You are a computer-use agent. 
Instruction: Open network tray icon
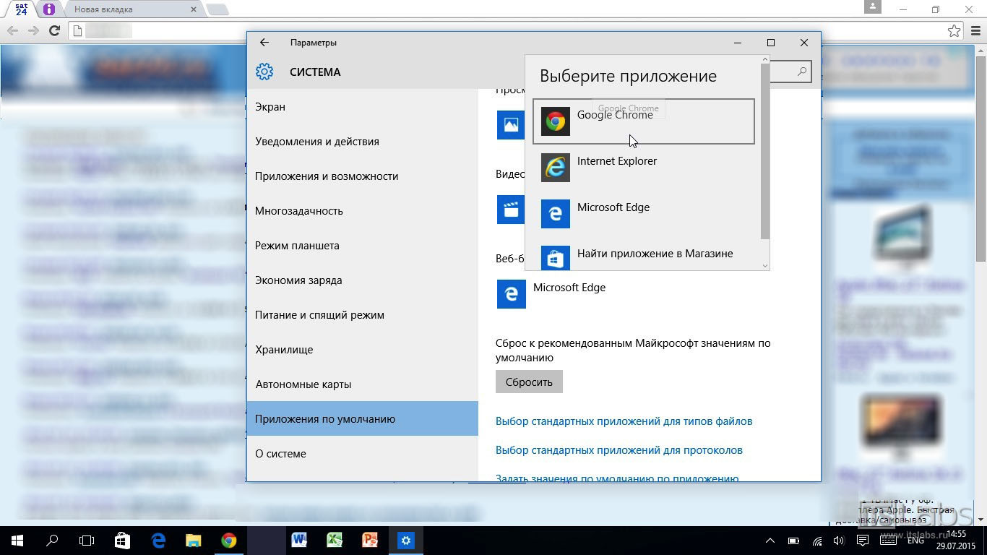(x=817, y=541)
